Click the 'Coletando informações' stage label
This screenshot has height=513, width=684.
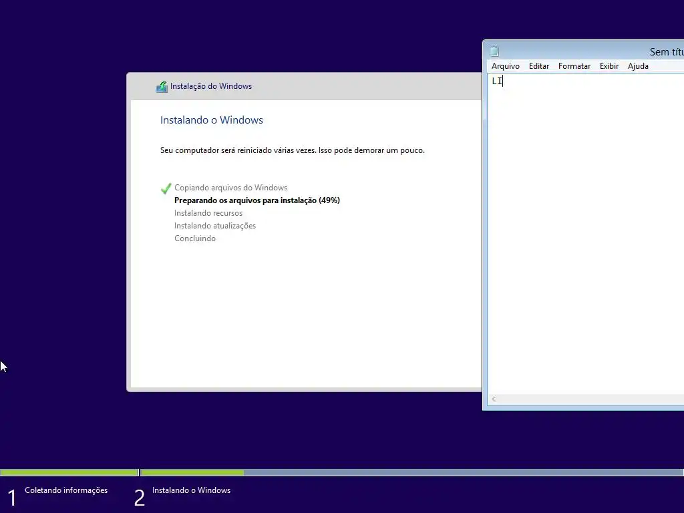pos(66,490)
